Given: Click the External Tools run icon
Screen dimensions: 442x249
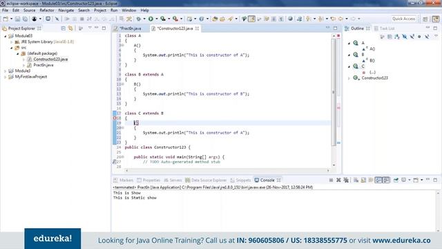Looking at the screenshot, I should [x=175, y=19].
